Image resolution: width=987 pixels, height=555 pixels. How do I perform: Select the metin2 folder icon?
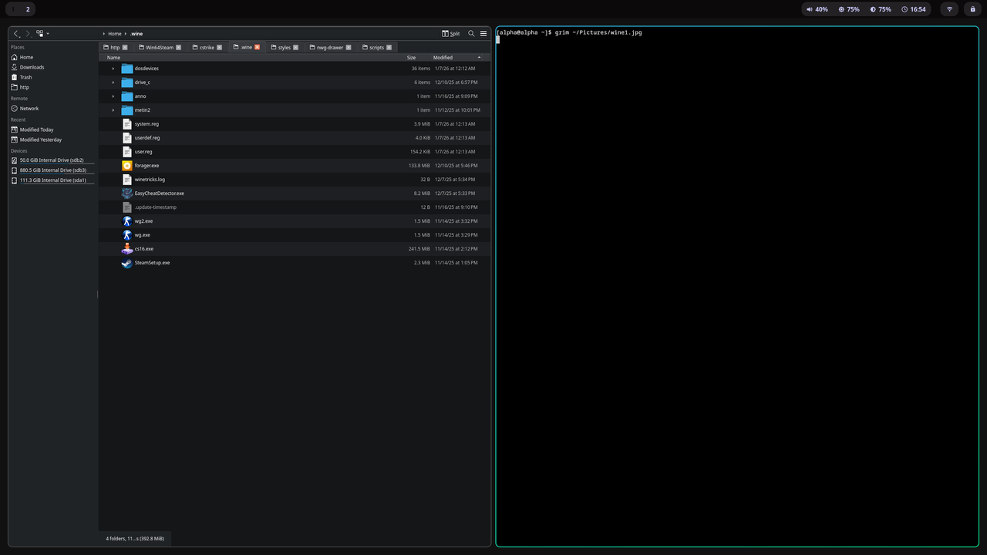coord(127,110)
